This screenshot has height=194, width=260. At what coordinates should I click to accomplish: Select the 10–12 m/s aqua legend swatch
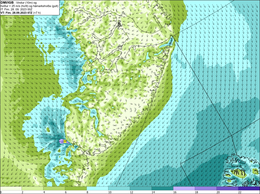click(119, 189)
